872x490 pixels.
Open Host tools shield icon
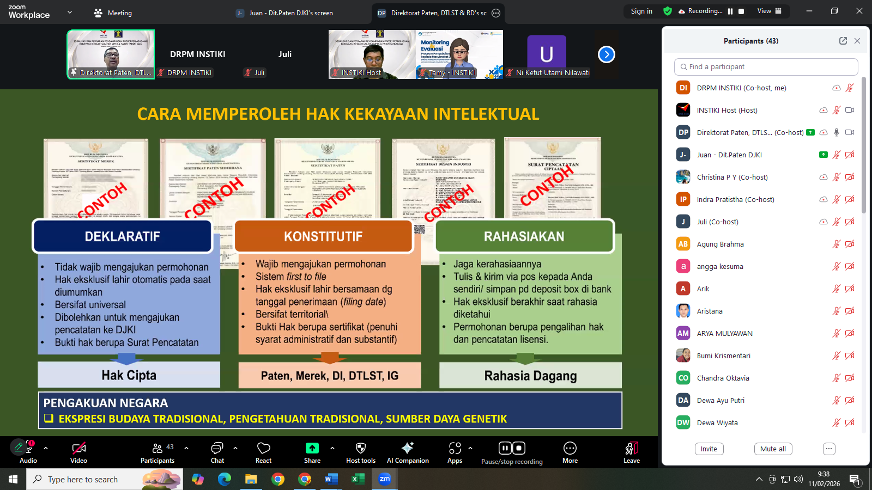pyautogui.click(x=360, y=448)
